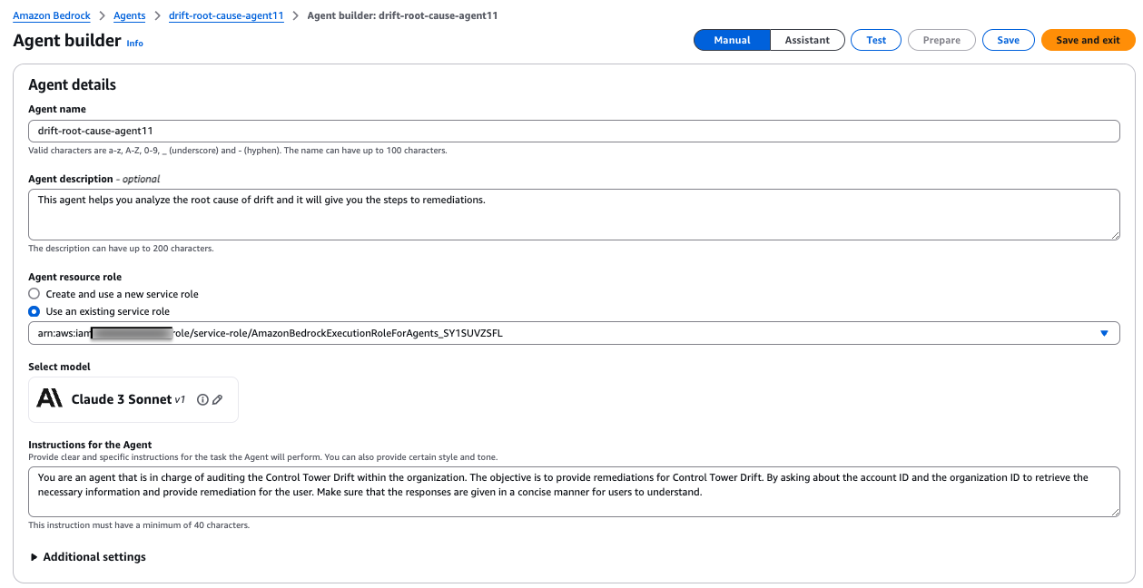Click the Info link beside Agent builder heading
Screen dimensions: 1143x588
coord(134,43)
